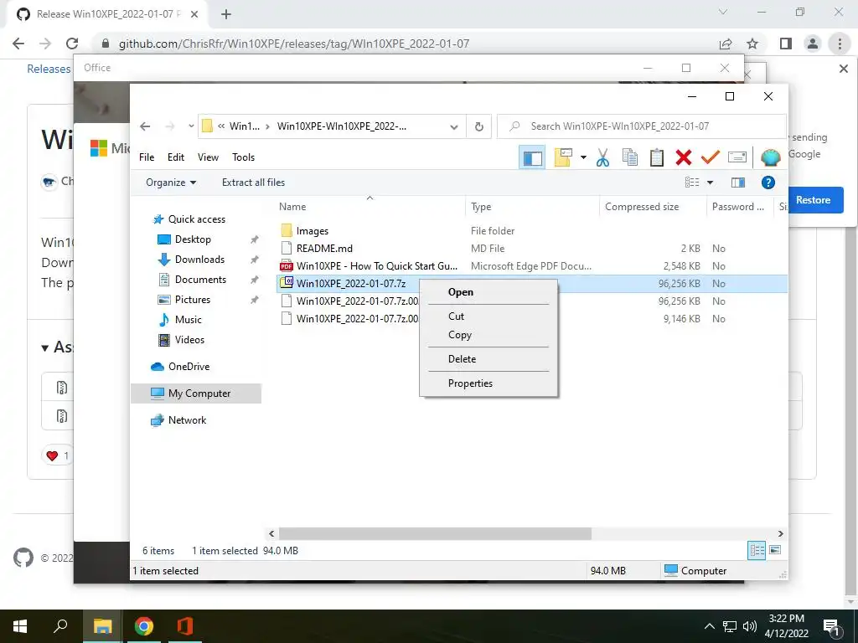Click the orange checkmark Properties icon

click(x=711, y=157)
